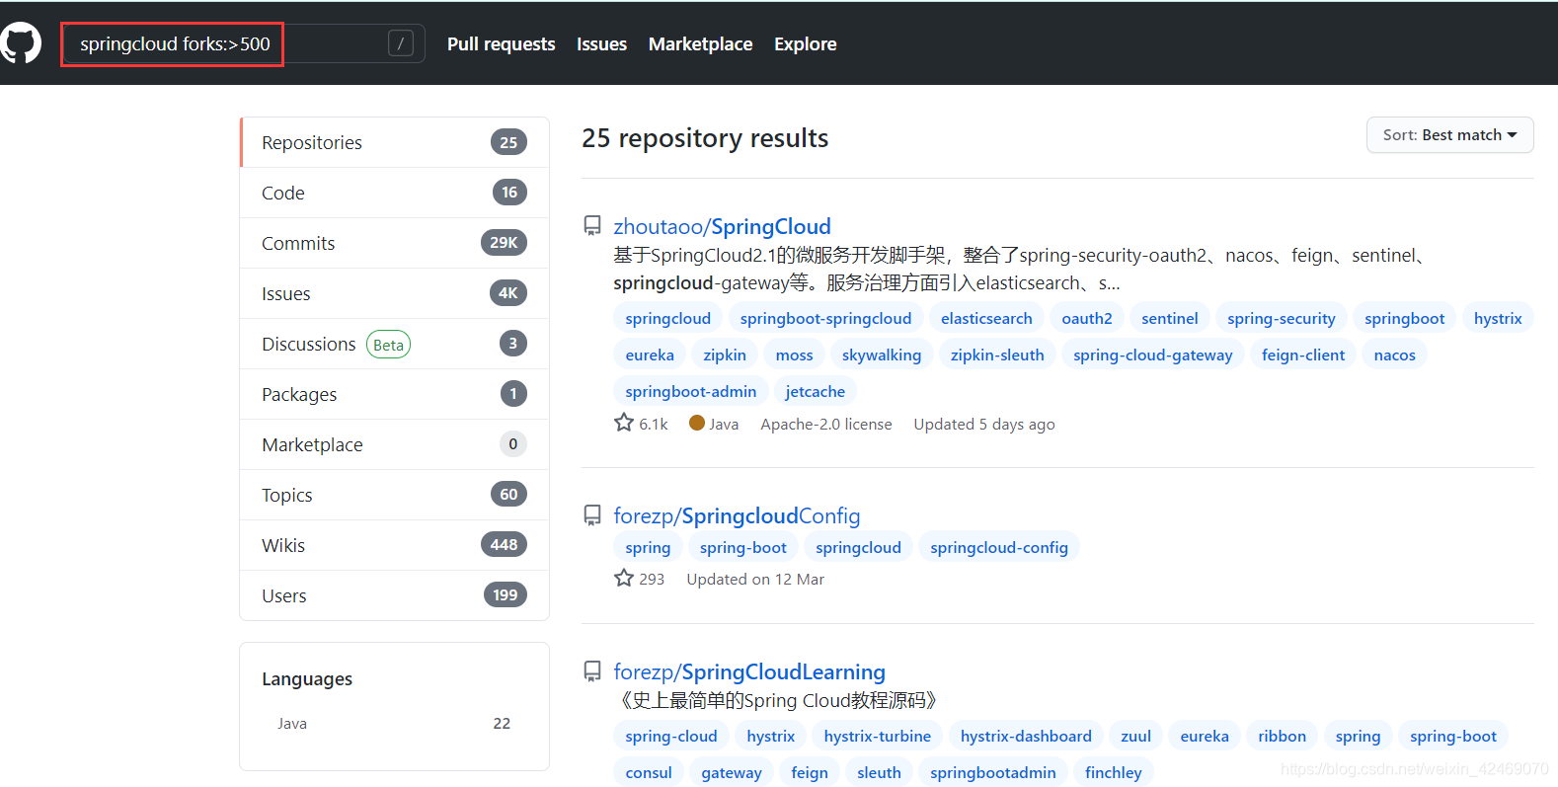Click the spring tag under forezp/SpringcloudConfig
The width and height of the screenshot is (1558, 787).
tap(648, 547)
